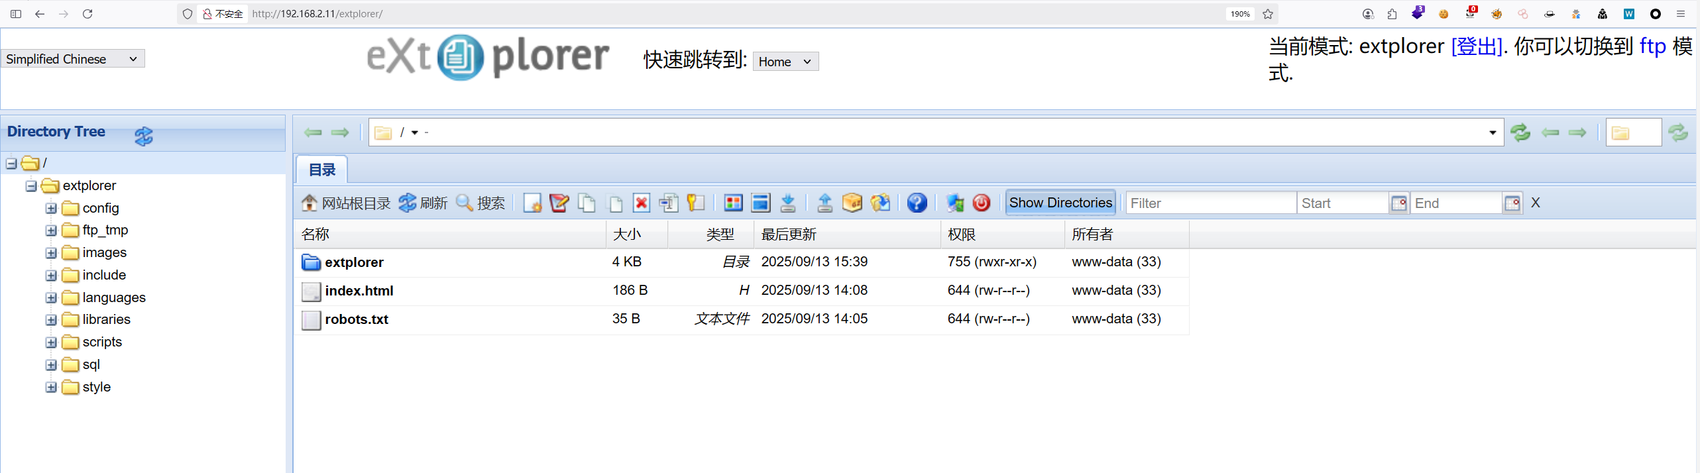Expand the languages folder node
The height and width of the screenshot is (473, 1700).
(x=51, y=297)
